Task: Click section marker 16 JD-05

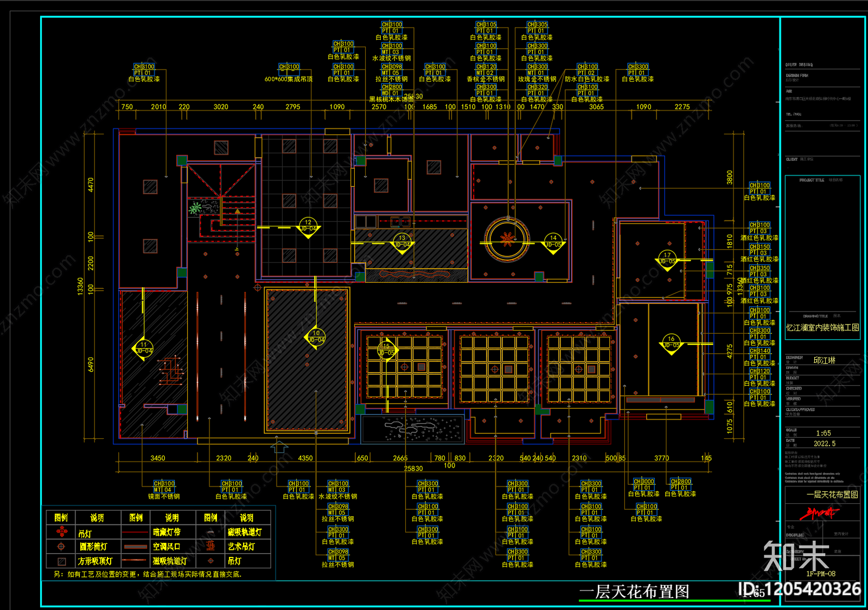Action: coord(671,343)
